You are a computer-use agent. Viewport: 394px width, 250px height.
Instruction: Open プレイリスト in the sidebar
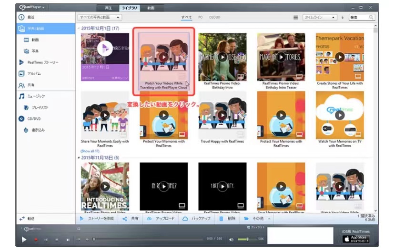pos(46,108)
